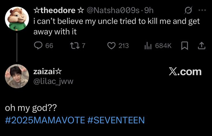Image resolution: width=212 pixels, height=136 pixels.
Task: Click the share upload icon
Action: coord(202,46)
